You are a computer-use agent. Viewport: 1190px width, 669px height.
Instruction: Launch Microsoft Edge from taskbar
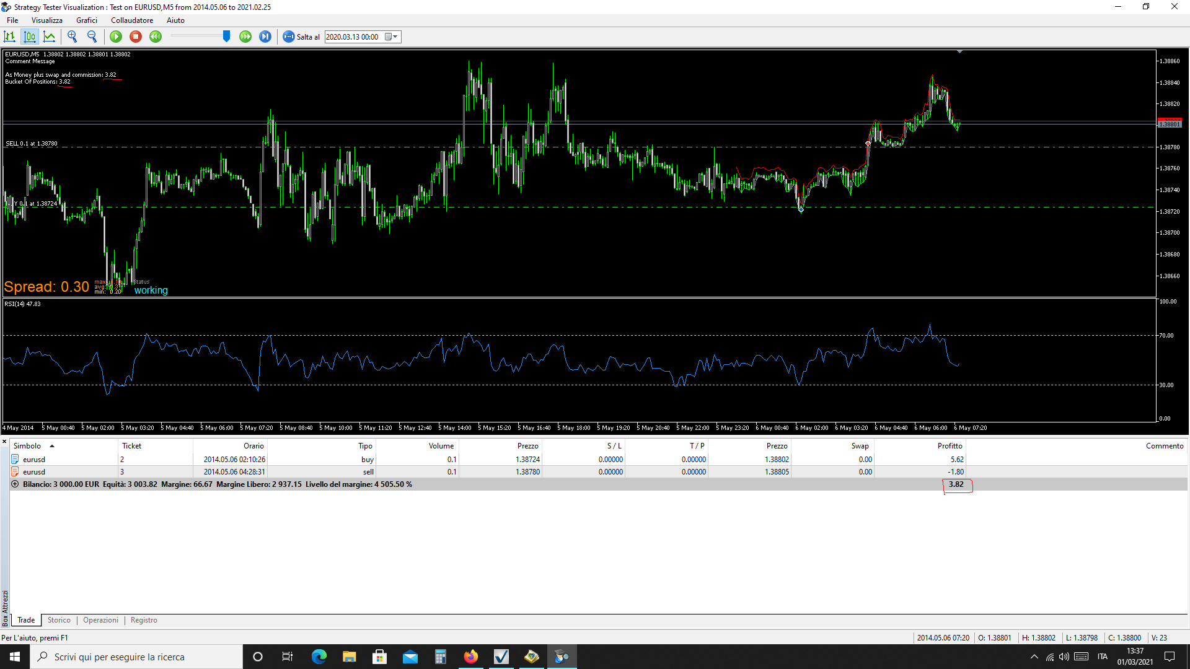[x=319, y=657]
